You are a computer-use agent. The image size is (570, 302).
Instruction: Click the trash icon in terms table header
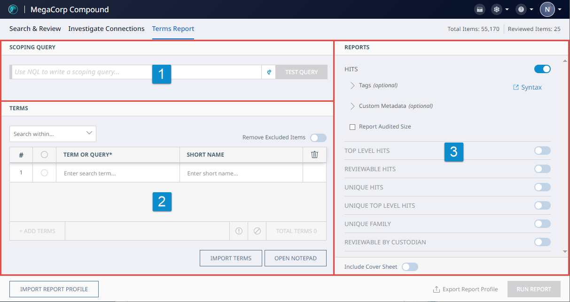[315, 154]
